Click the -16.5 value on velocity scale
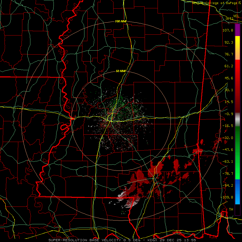This screenshot has width=242, height=242. [228, 126]
